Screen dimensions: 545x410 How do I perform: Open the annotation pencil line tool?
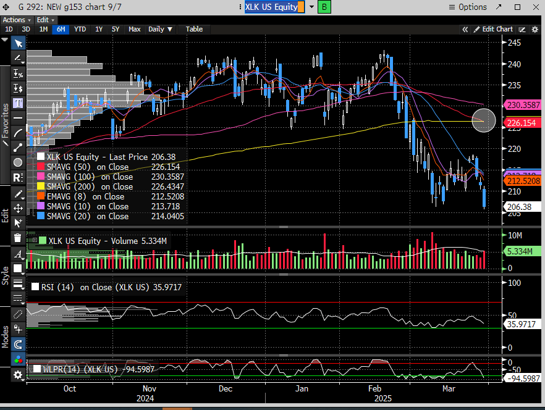tap(18, 59)
